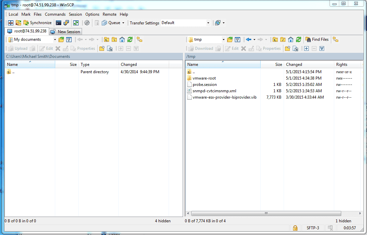Click the Queue button
Screen dimensions: 367x235
(111, 23)
